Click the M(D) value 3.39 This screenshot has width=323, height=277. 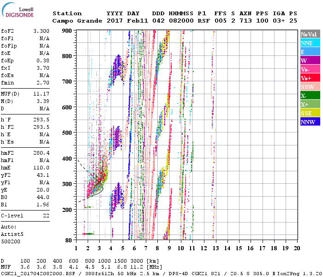[x=43, y=102]
